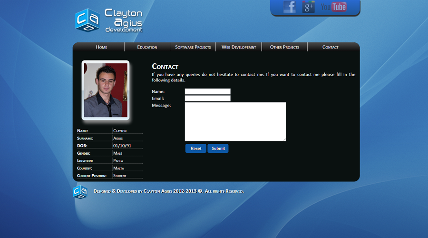Click the Clayton Agius Development title text
Viewport: 428px width, 238px height.
(124, 20)
